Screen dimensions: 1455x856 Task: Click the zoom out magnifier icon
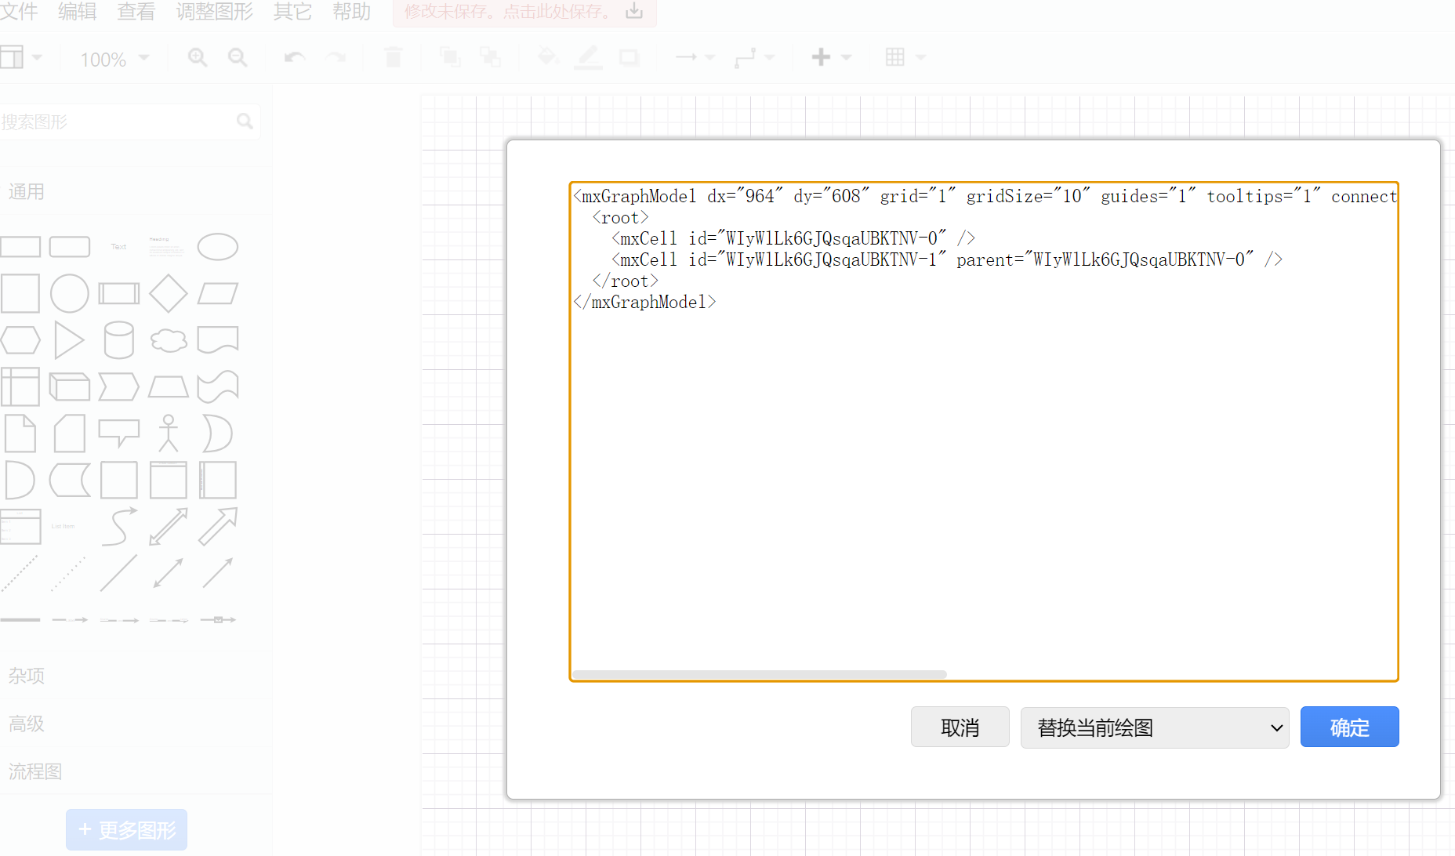[x=238, y=57]
